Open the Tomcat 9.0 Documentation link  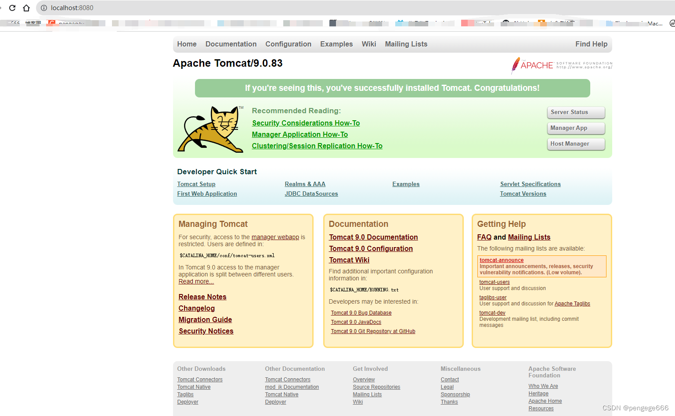[x=373, y=237]
